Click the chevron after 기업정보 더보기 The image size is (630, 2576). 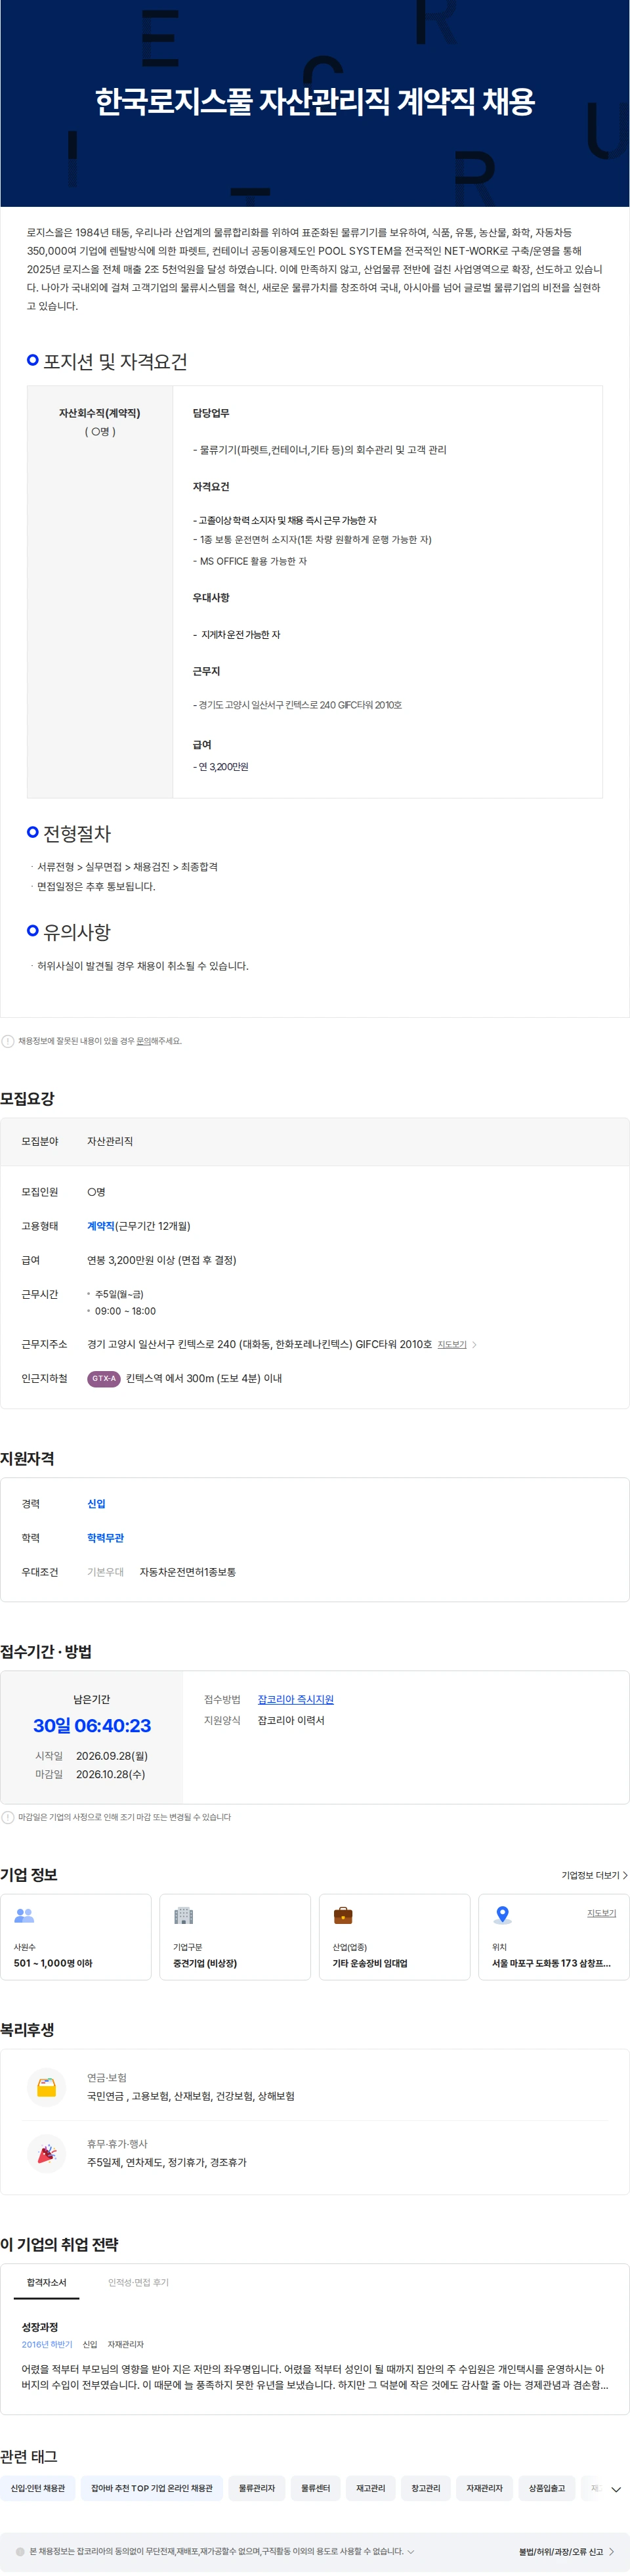click(x=625, y=1875)
